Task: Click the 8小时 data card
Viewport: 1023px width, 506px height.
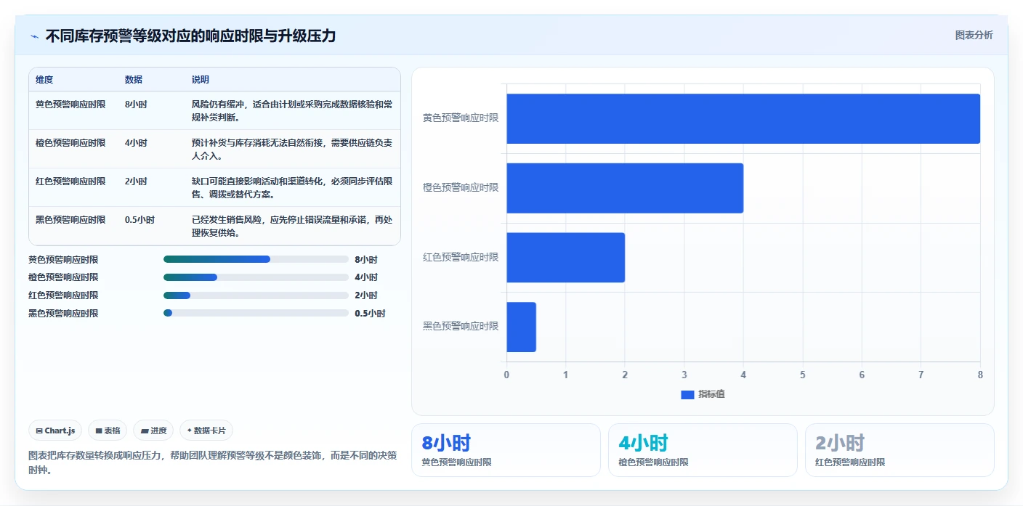Action: click(506, 450)
